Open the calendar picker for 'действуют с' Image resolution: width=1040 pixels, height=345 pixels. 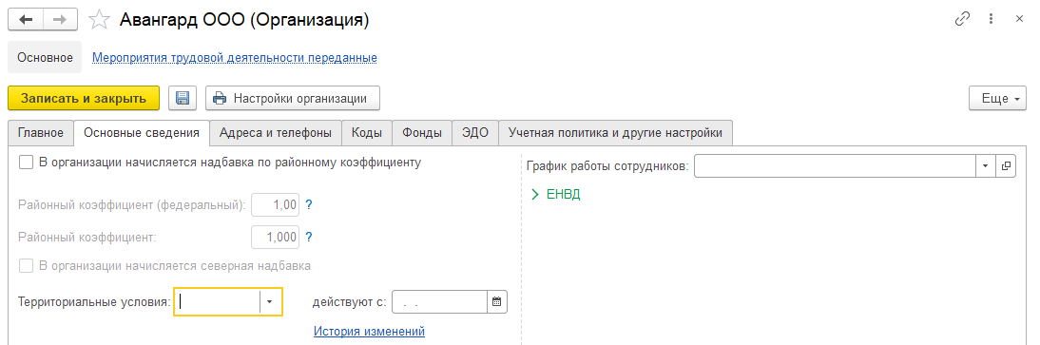[497, 301]
